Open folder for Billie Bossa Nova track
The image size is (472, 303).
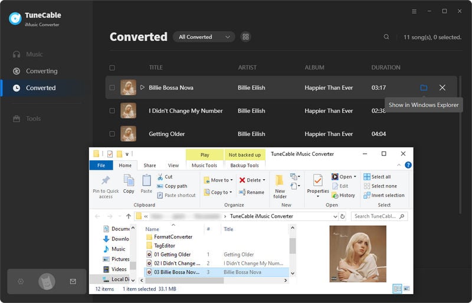coord(424,88)
